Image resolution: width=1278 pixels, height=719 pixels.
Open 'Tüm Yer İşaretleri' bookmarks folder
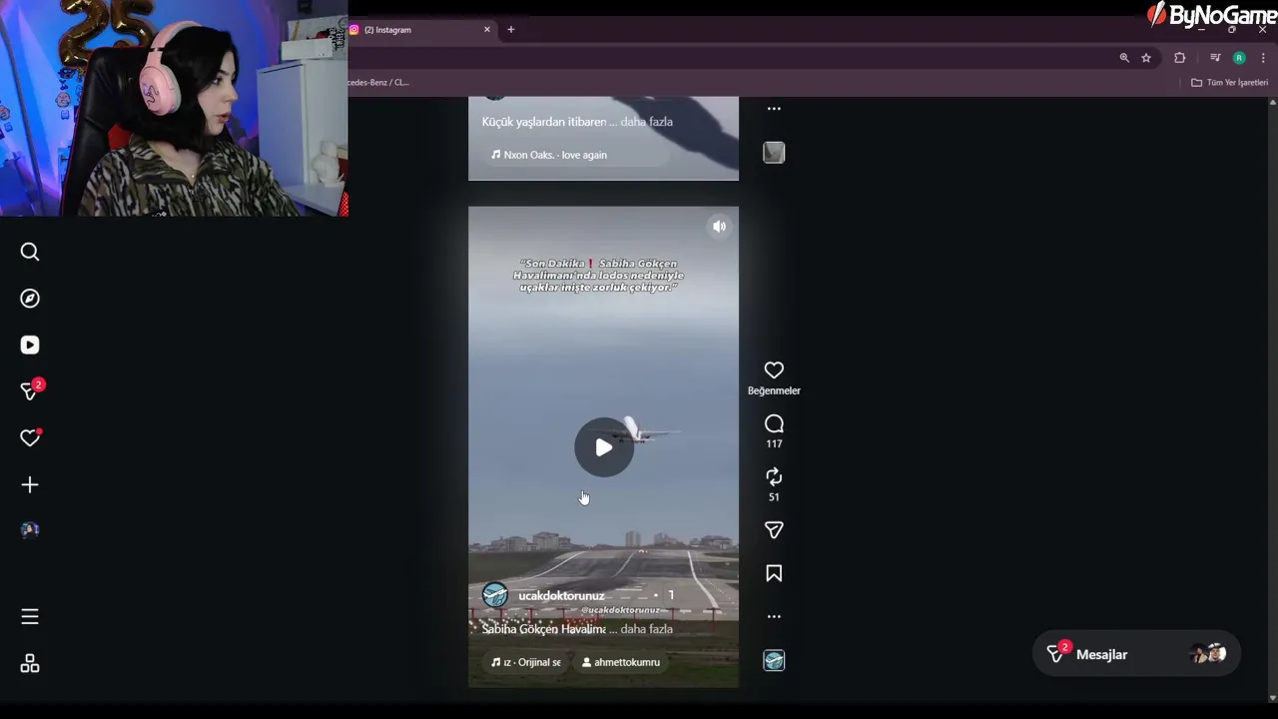[x=1230, y=82]
